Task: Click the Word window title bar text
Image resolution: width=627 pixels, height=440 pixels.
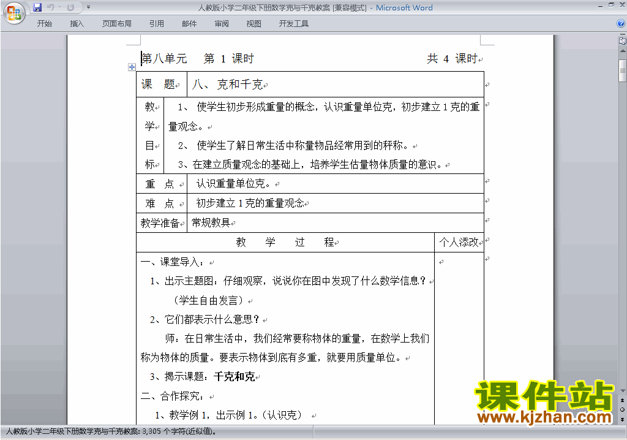Action: [315, 7]
